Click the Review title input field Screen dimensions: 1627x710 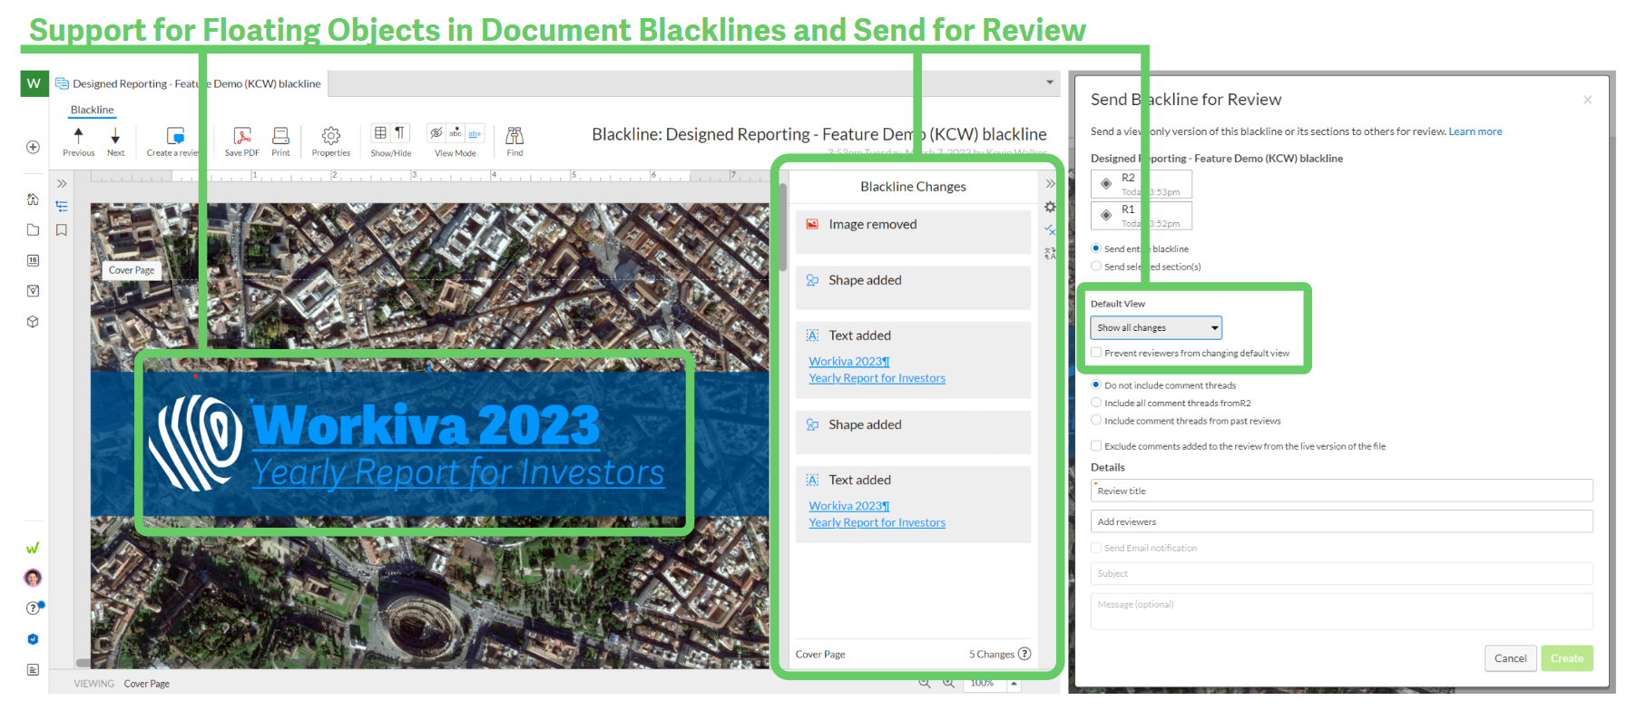pos(1341,491)
